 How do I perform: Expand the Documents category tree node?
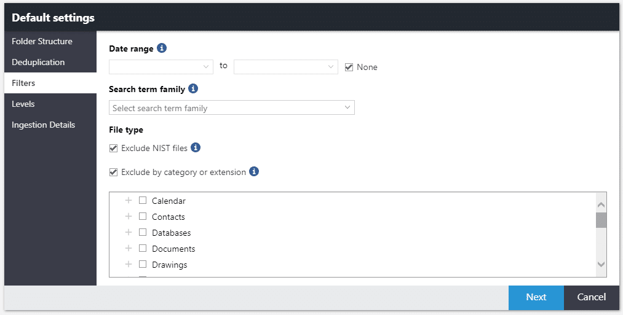[x=129, y=249]
